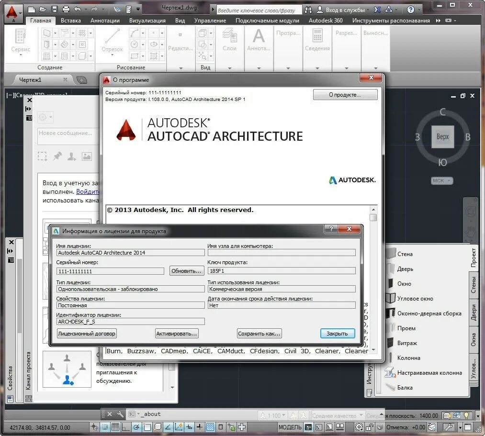Screen dimensions: 485x436
Task: Click the binoculars search icon
Action: click(x=308, y=10)
